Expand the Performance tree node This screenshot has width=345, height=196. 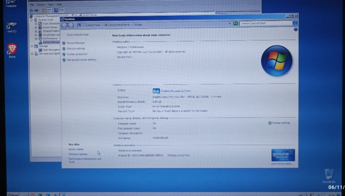[36, 39]
